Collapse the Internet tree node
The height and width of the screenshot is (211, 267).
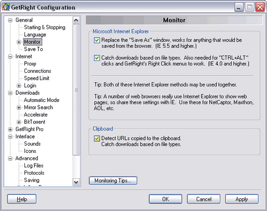coord(10,56)
